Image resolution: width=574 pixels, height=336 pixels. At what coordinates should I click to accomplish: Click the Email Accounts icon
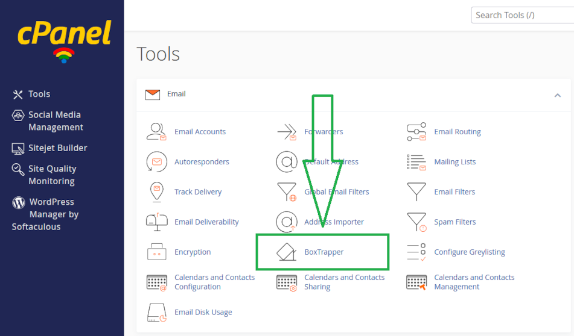156,132
